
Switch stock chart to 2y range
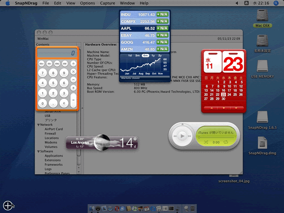coord(160,55)
